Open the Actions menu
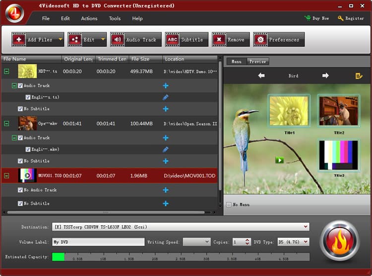This screenshot has height=276, width=372. click(89, 18)
